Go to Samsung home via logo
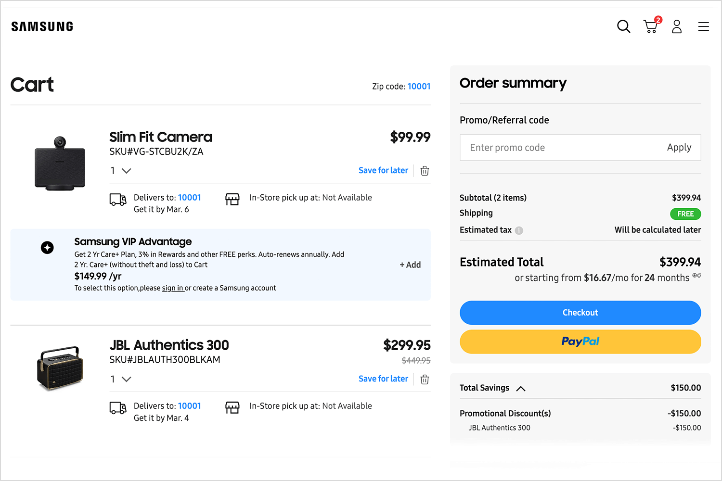 coord(42,26)
